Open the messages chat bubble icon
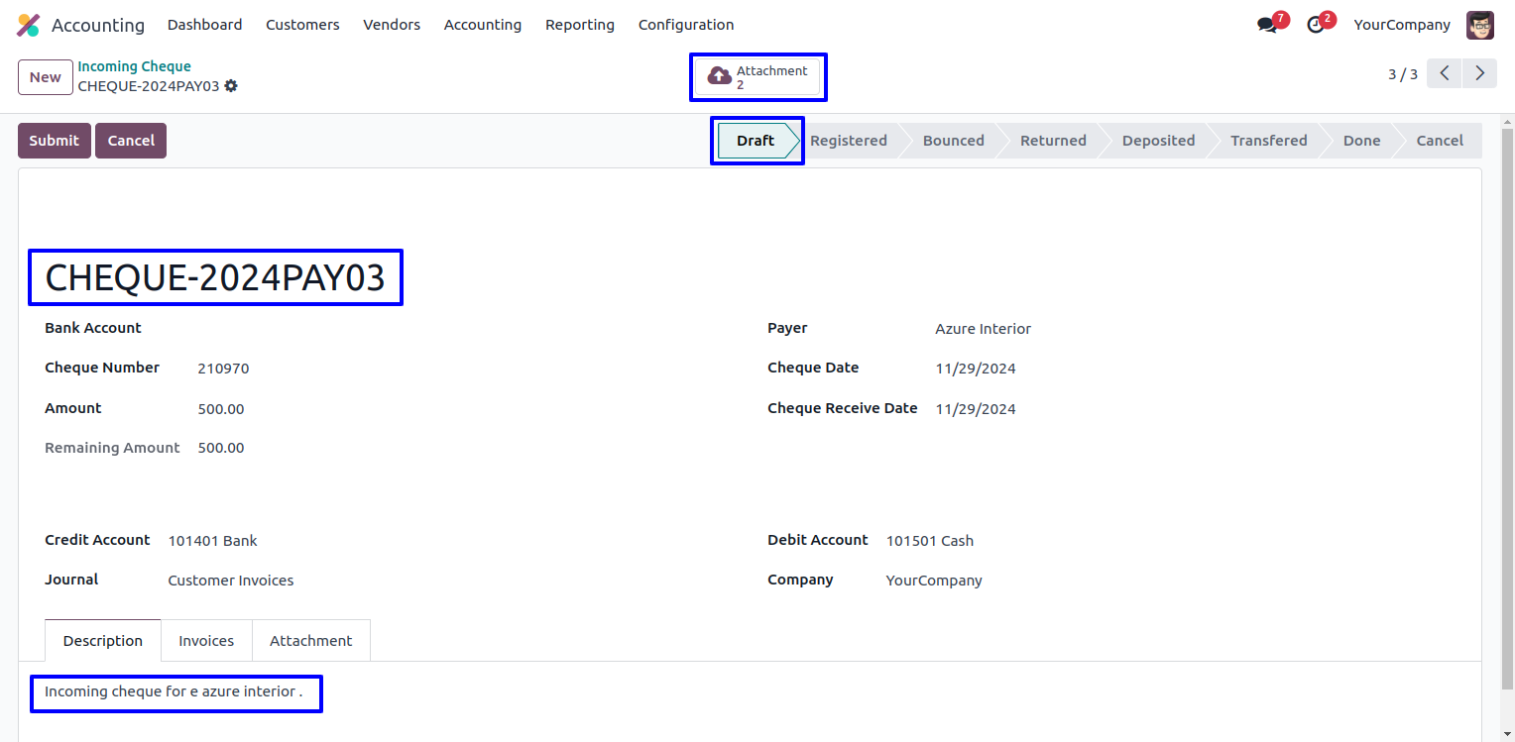This screenshot has height=742, width=1515. 1267,25
